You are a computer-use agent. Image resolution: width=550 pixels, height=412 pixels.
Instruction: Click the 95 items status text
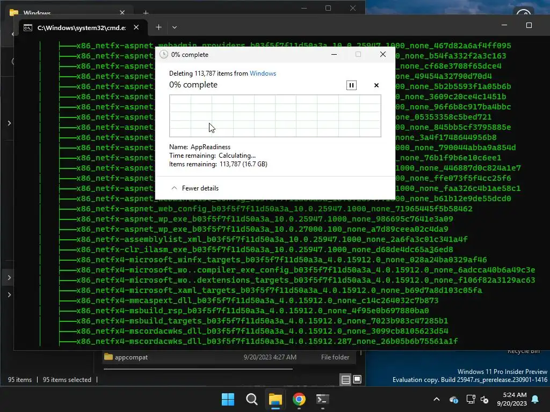click(x=20, y=380)
